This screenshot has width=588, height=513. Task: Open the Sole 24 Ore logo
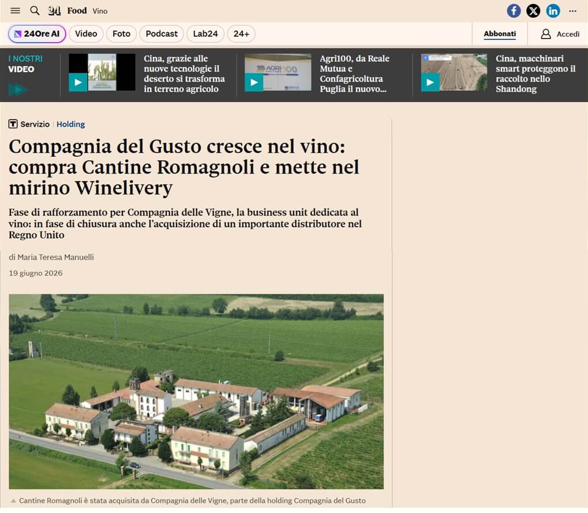pyautogui.click(x=54, y=11)
